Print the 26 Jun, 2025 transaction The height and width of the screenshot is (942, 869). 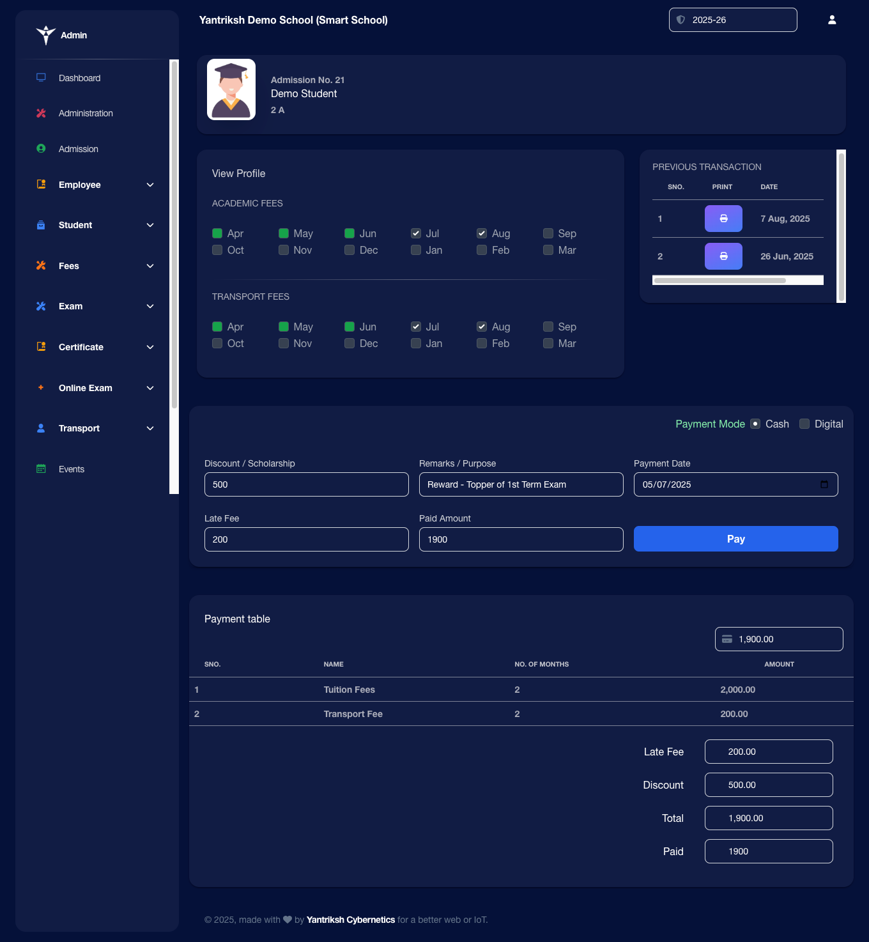(x=723, y=256)
